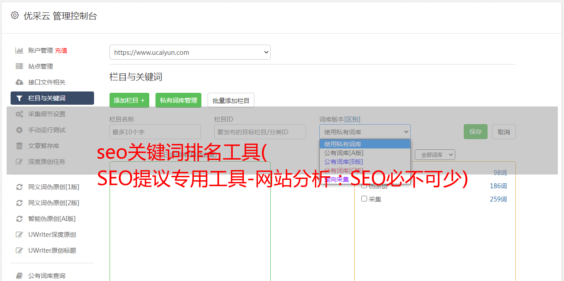Expand the 全部词库 filter dropdown
The width and height of the screenshot is (564, 281).
[x=435, y=155]
